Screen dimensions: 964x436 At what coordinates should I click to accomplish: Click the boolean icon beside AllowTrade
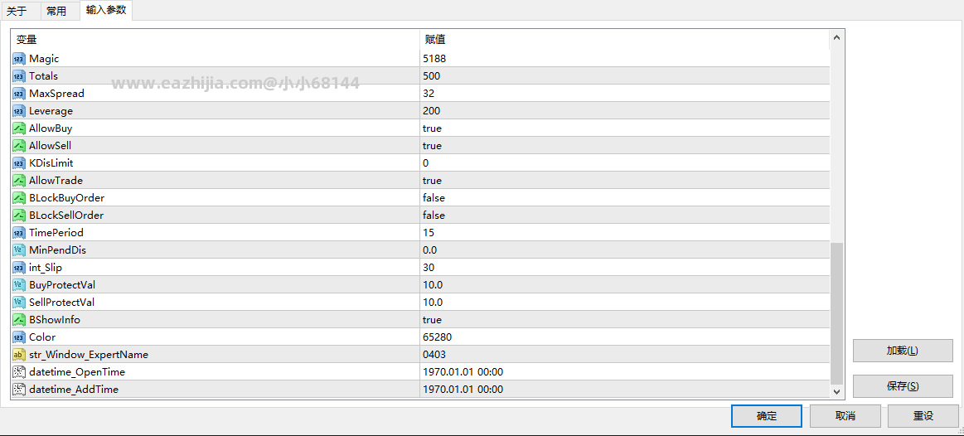[19, 181]
